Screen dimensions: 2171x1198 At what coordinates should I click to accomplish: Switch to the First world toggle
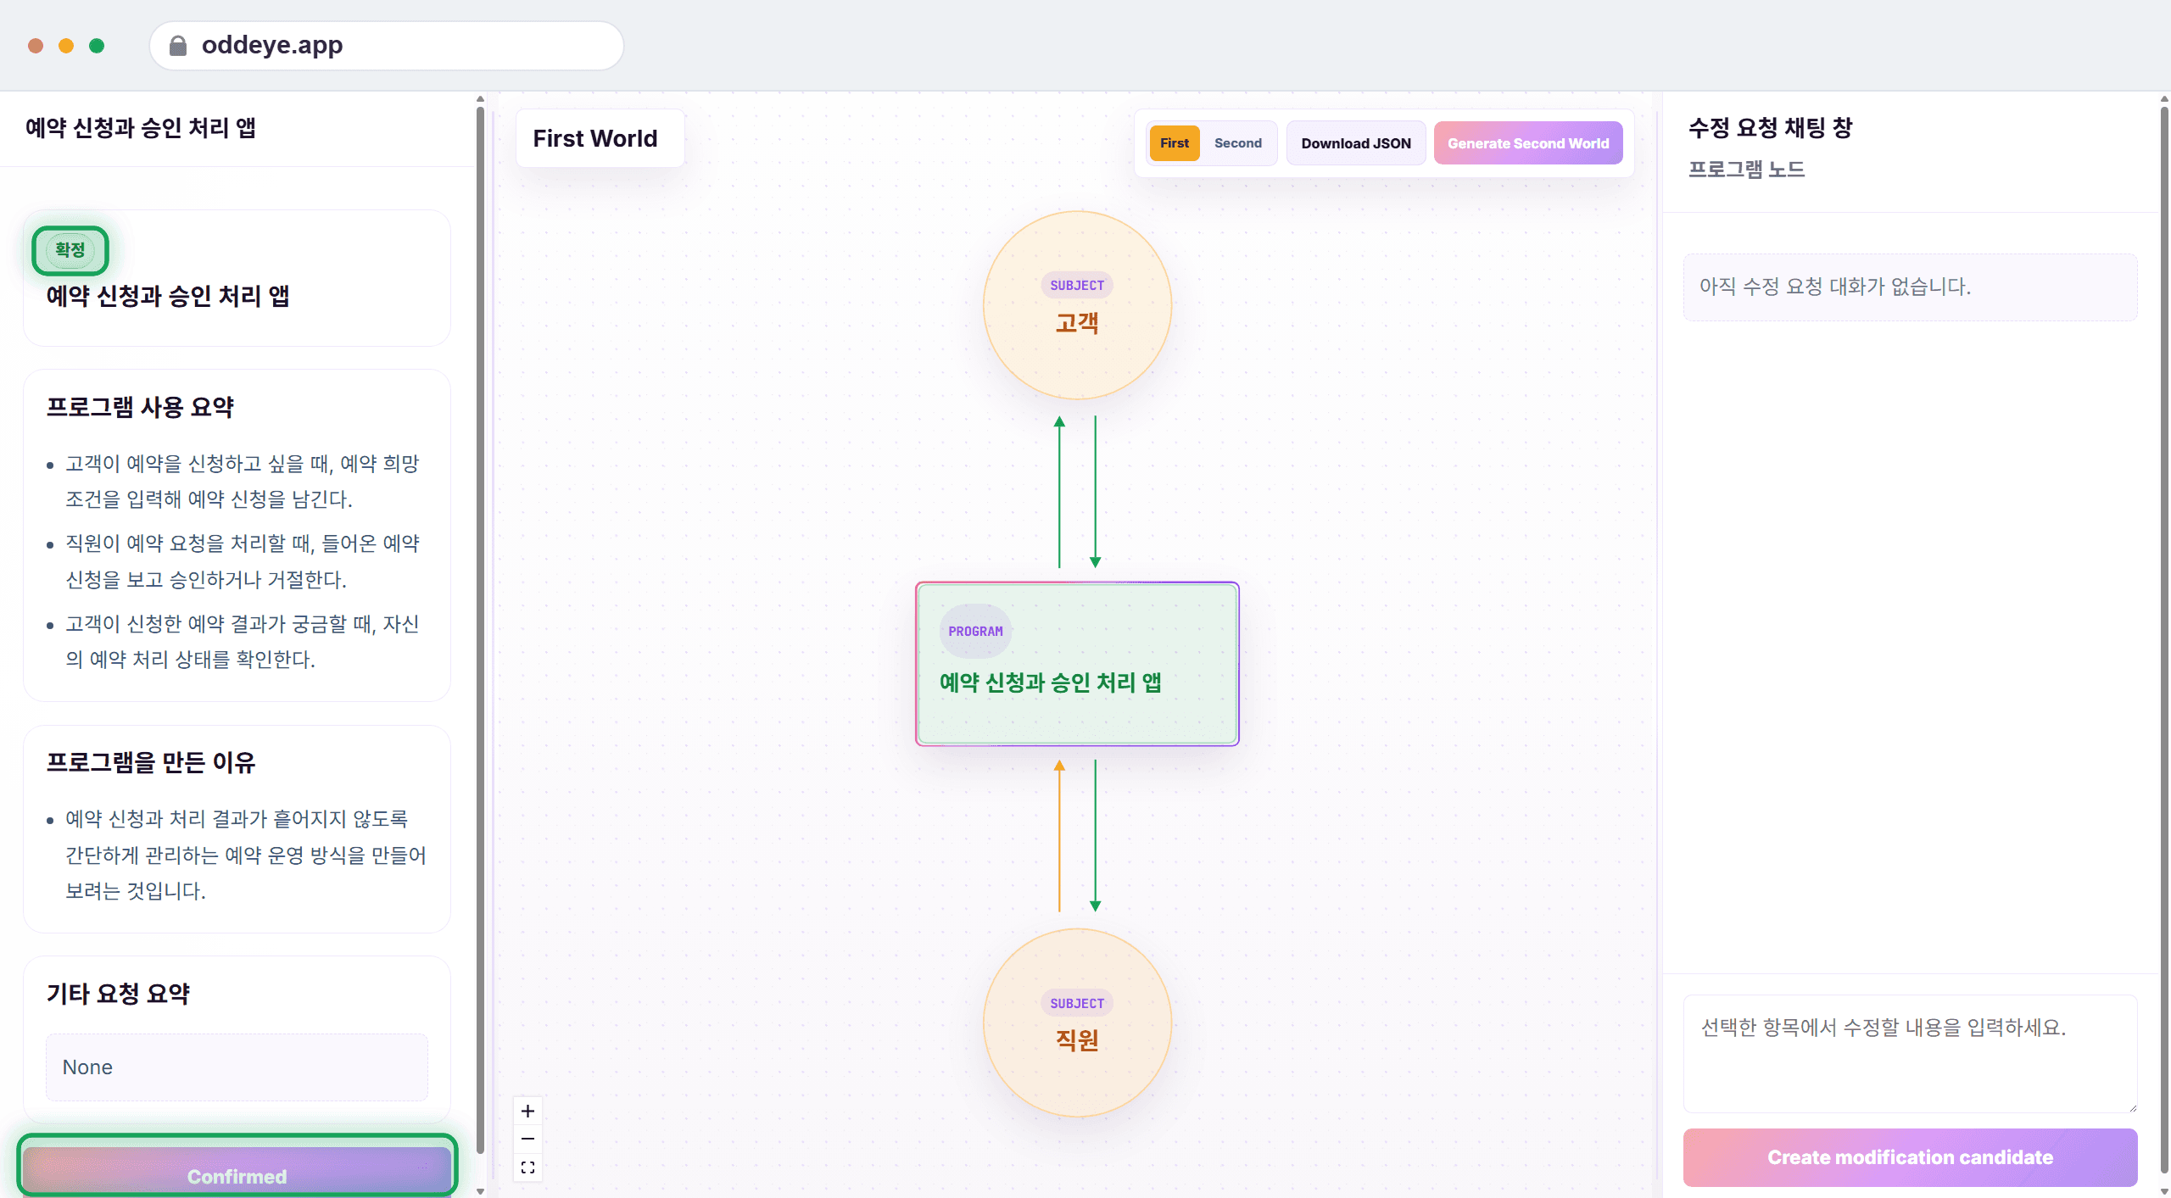1175,143
